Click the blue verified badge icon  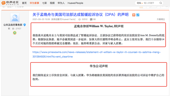tap(25, 25)
